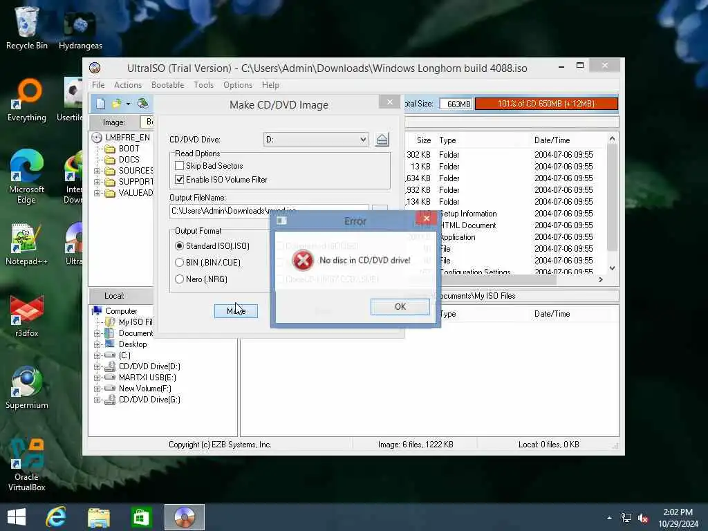Select Nero (.NRG) output format
This screenshot has width=708, height=531.
[179, 279]
